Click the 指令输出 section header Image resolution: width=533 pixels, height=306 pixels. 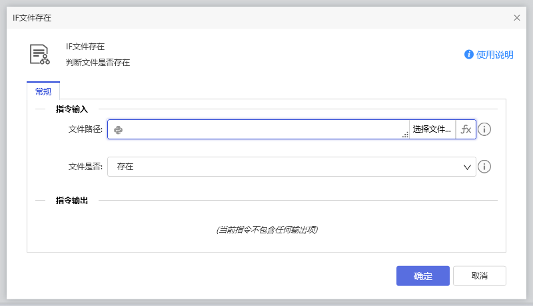(72, 200)
